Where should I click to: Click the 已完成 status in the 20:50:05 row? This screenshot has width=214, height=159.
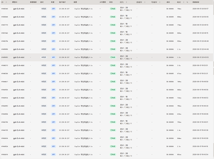coord(113,17)
